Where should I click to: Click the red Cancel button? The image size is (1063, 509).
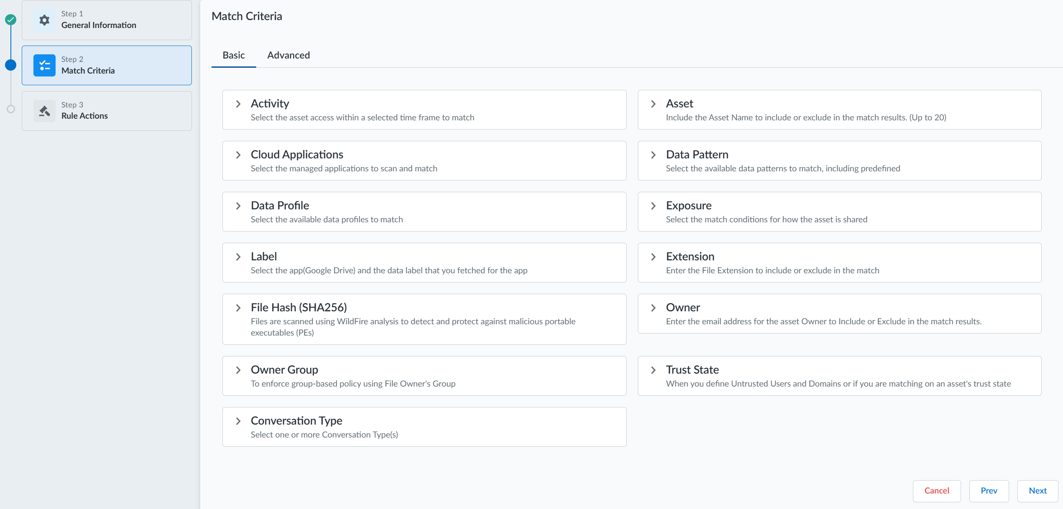point(936,491)
